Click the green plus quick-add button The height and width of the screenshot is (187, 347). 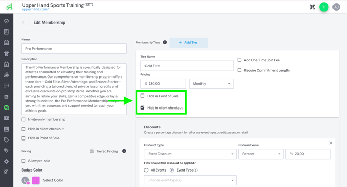324,7
